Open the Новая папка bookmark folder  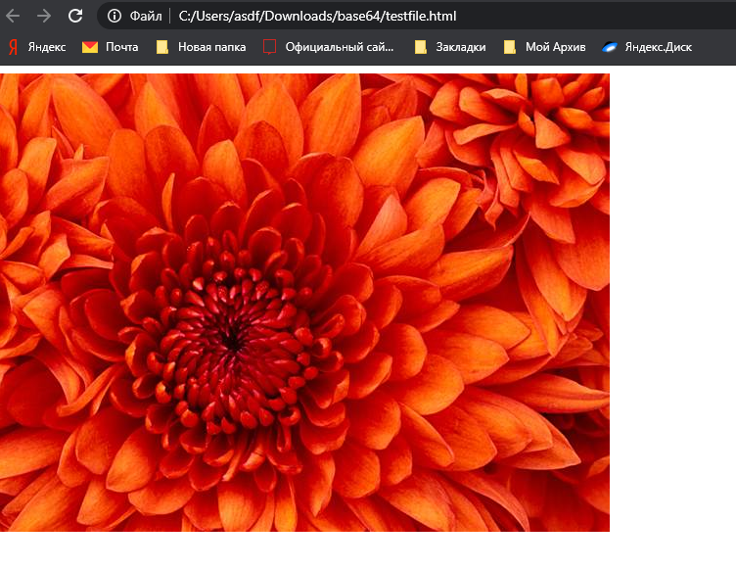pos(201,47)
